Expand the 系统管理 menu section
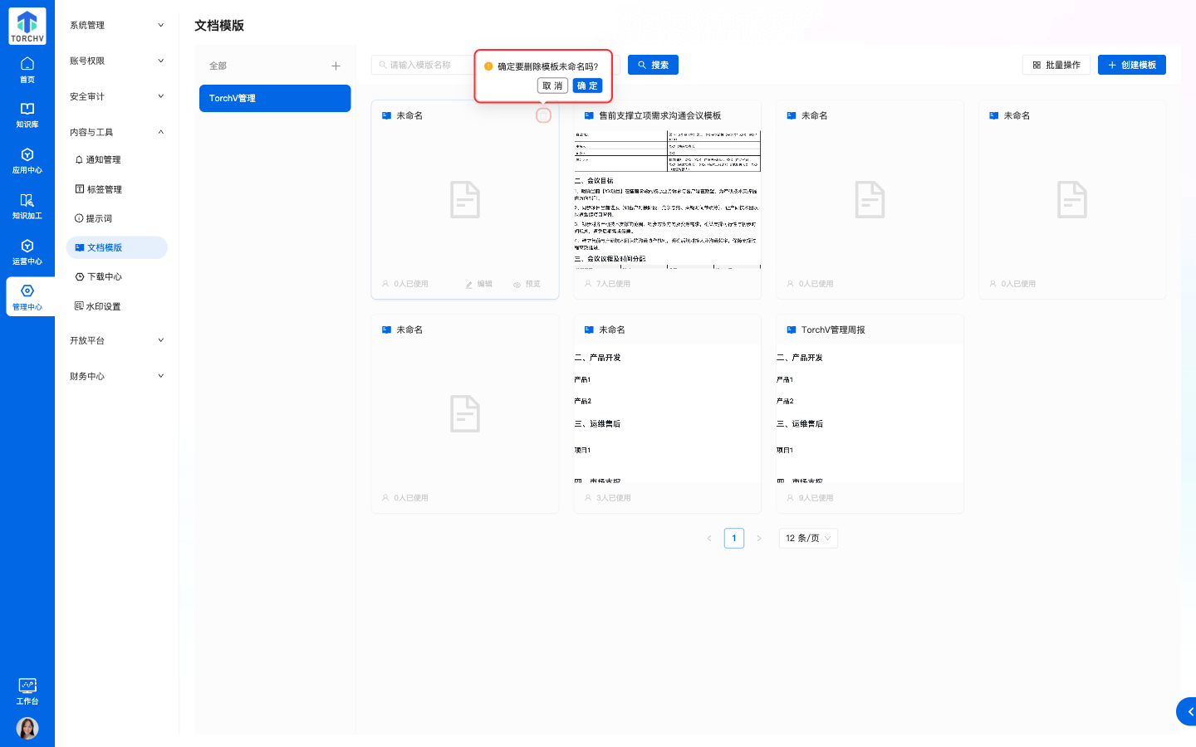 point(116,25)
